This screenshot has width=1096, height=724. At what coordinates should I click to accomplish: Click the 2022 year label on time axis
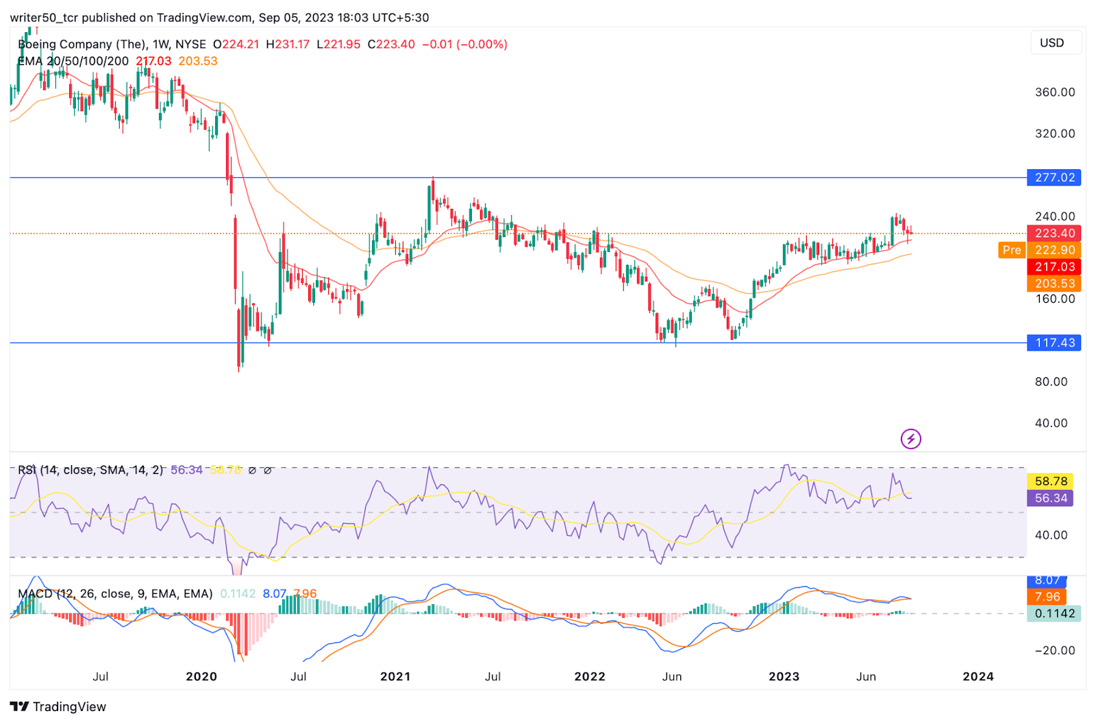tap(590, 677)
